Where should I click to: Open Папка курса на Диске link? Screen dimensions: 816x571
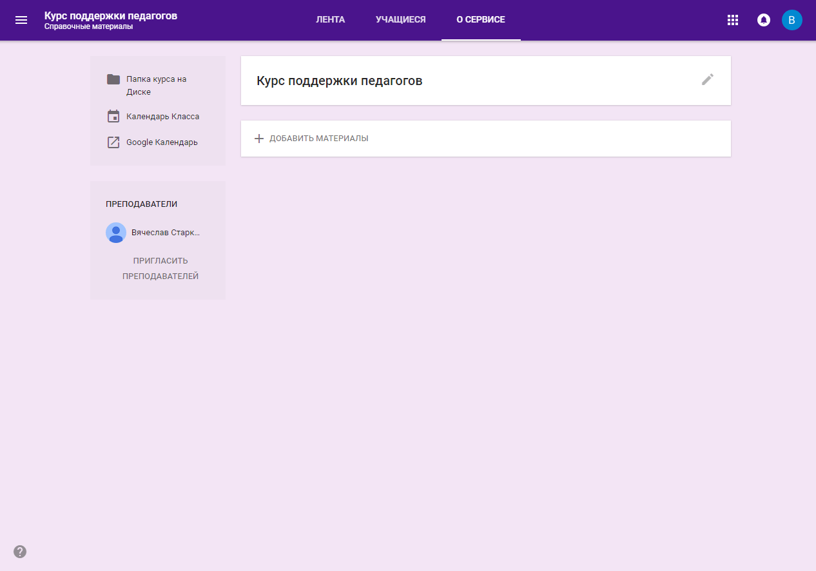pyautogui.click(x=157, y=86)
